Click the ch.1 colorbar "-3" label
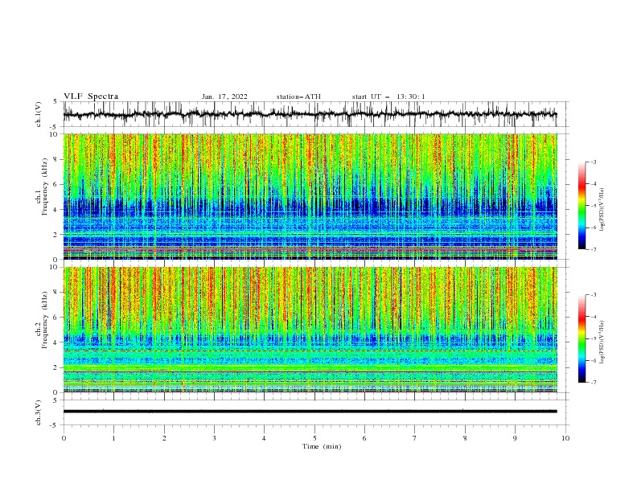This screenshot has height=492, width=637. click(593, 162)
